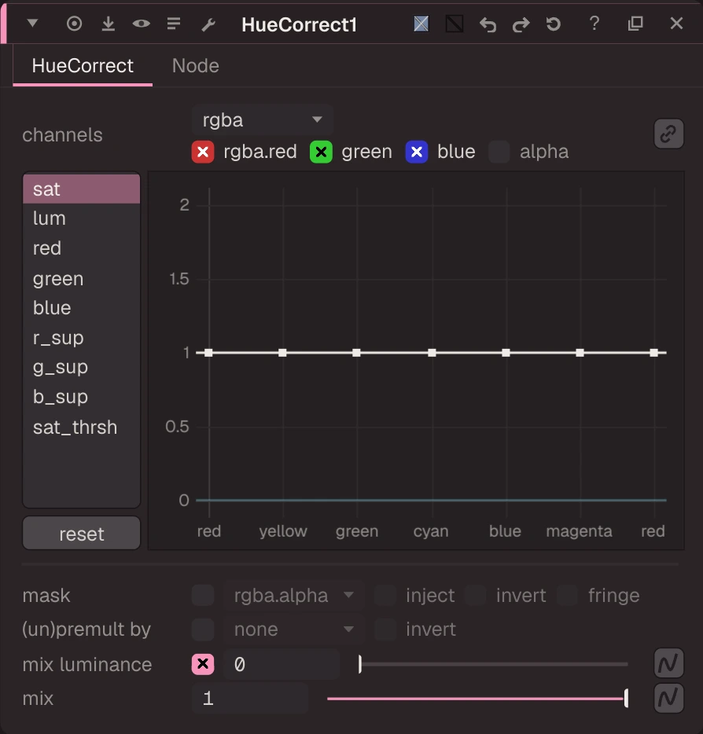
Task: Open the rgba channels dropdown
Action: point(263,120)
